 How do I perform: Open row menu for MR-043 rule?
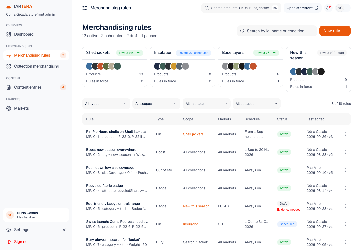coord(346,170)
